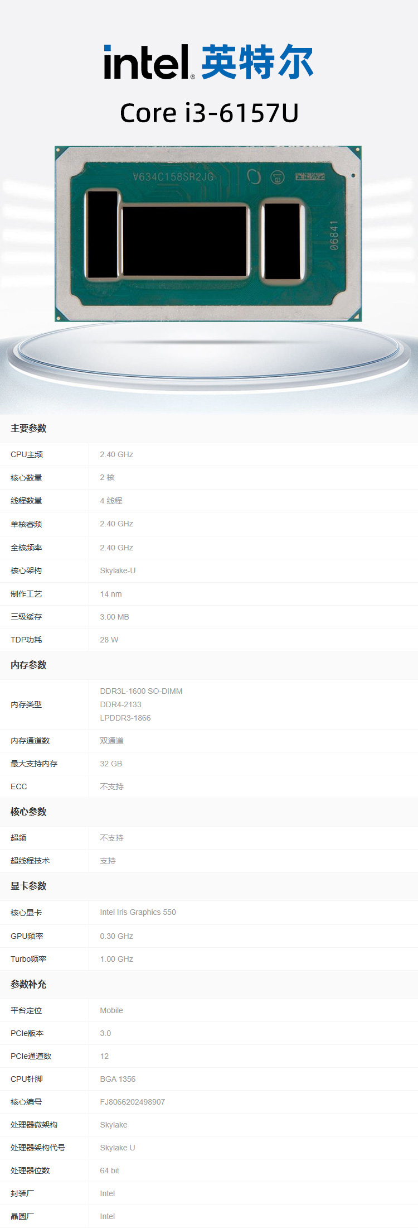The image size is (418, 1228).
Task: Click the 4 线程 value
Action: pos(111,501)
